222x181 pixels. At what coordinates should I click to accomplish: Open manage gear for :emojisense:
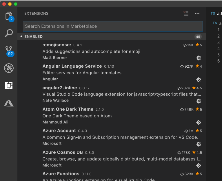click(x=199, y=58)
